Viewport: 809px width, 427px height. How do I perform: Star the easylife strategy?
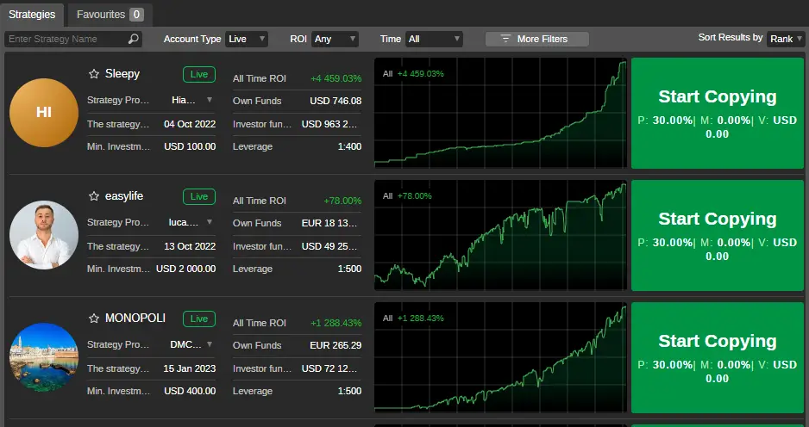point(94,196)
